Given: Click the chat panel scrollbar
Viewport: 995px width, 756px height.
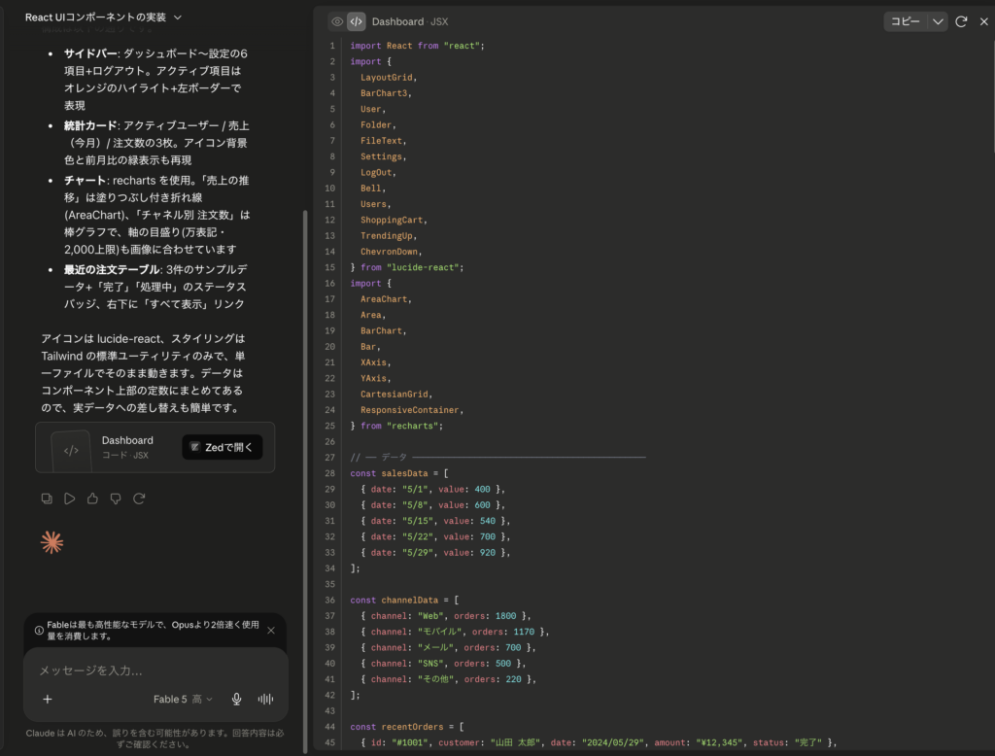Looking at the screenshot, I should [305, 480].
